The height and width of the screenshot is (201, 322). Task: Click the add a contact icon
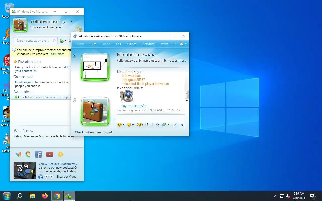(x=62, y=41)
